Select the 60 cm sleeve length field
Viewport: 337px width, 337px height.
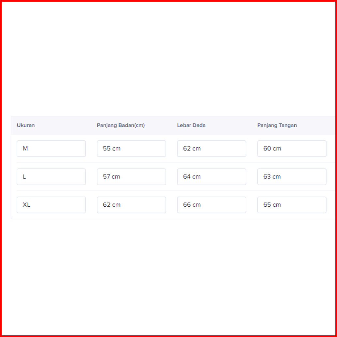pyautogui.click(x=292, y=149)
